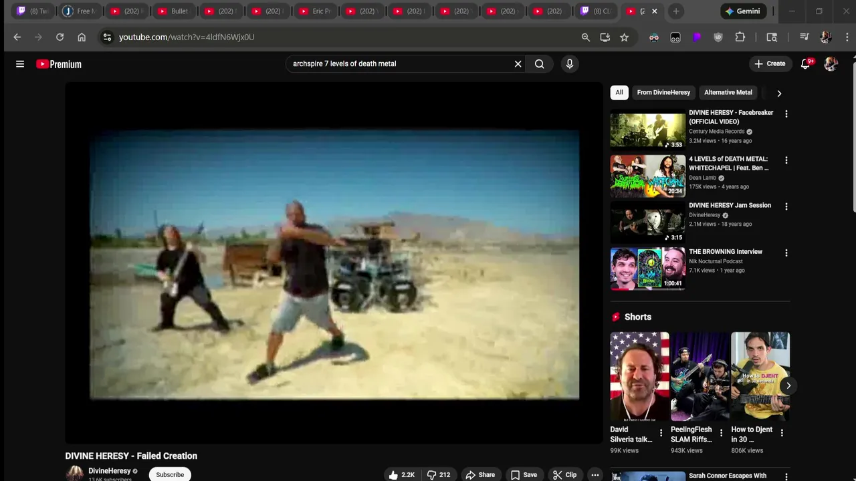856x481 pixels.
Task: Select the From DivineHeresy chip
Action: click(663, 93)
